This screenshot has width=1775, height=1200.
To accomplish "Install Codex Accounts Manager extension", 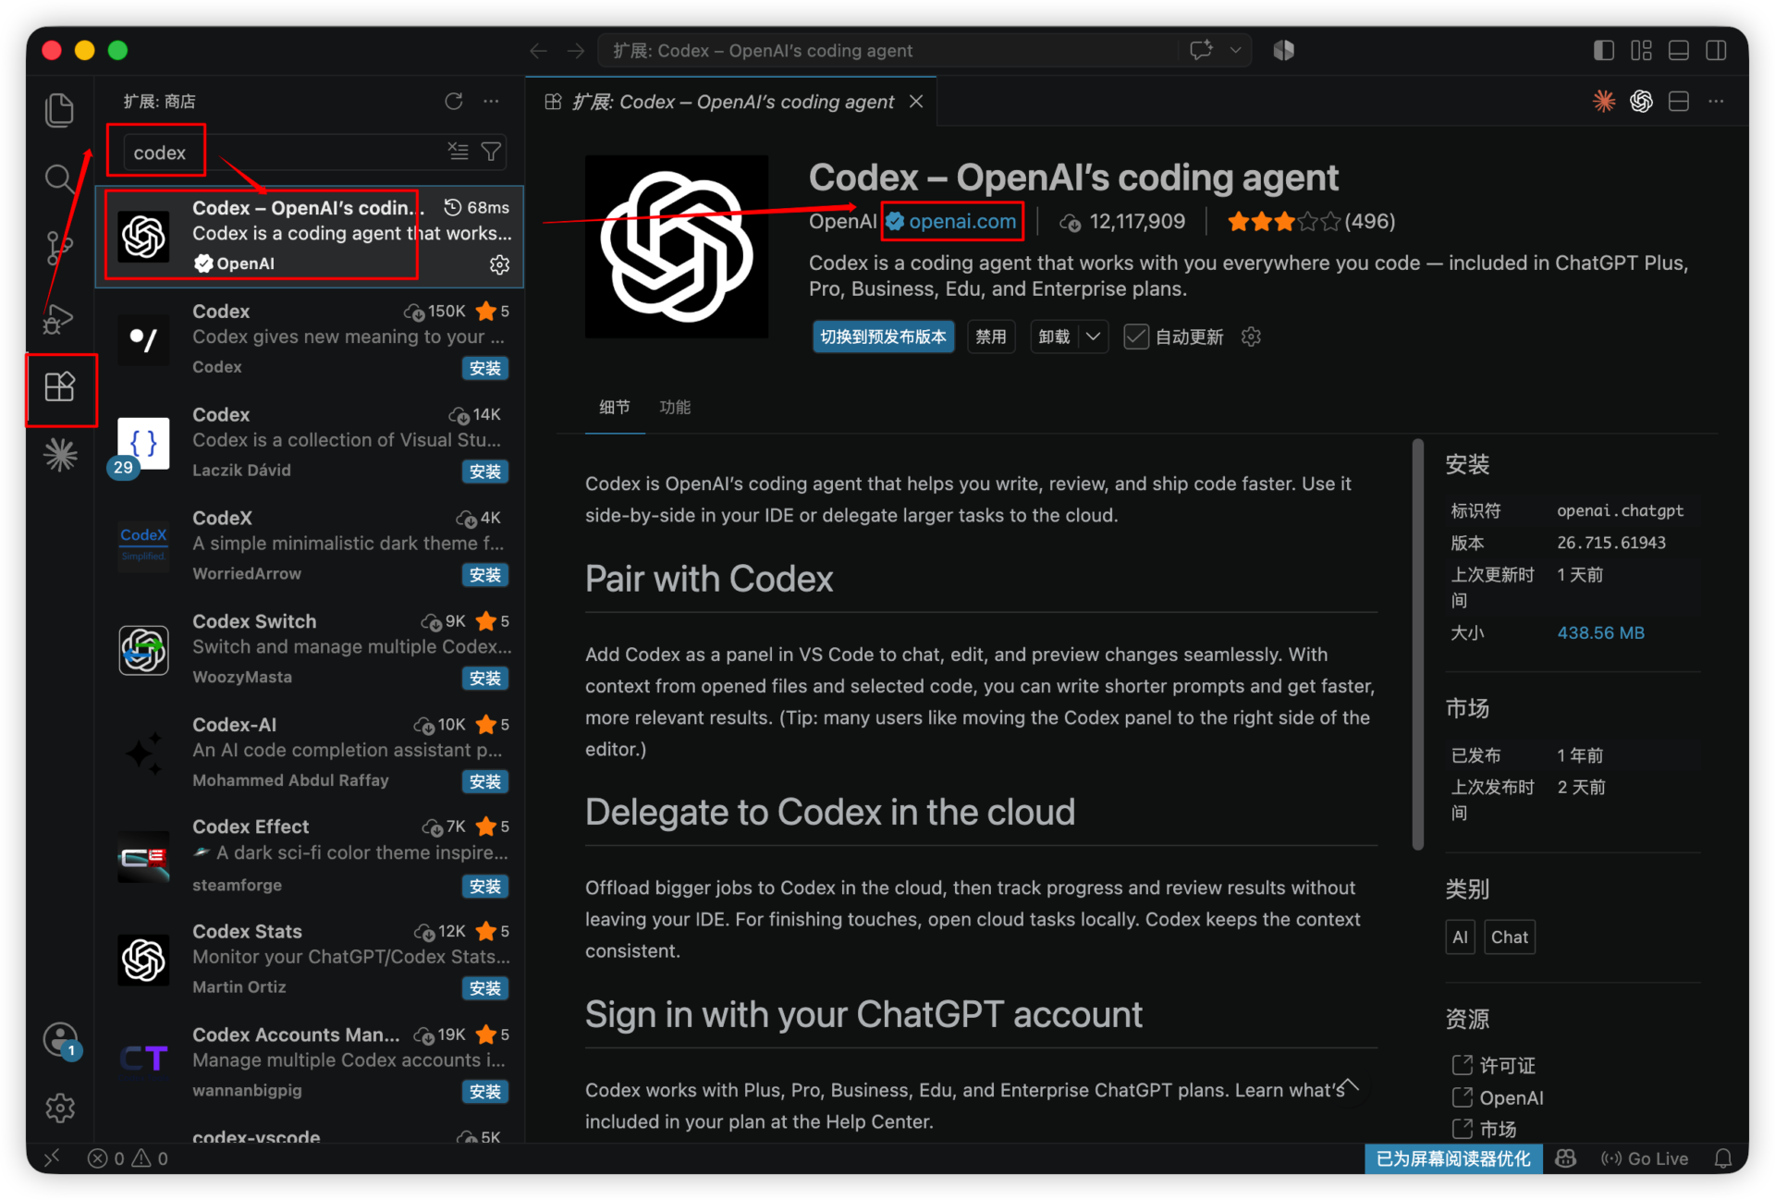I will (x=484, y=1092).
